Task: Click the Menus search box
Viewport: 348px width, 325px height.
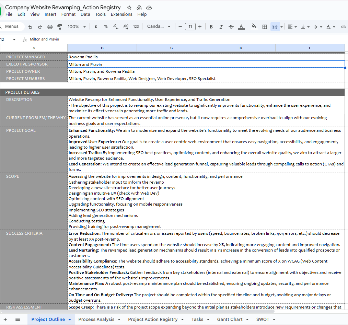Action: (12, 26)
